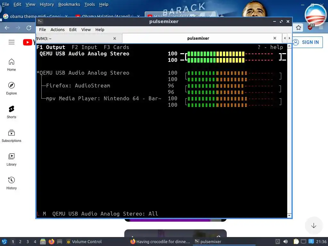Go back in Firefox

7,28
